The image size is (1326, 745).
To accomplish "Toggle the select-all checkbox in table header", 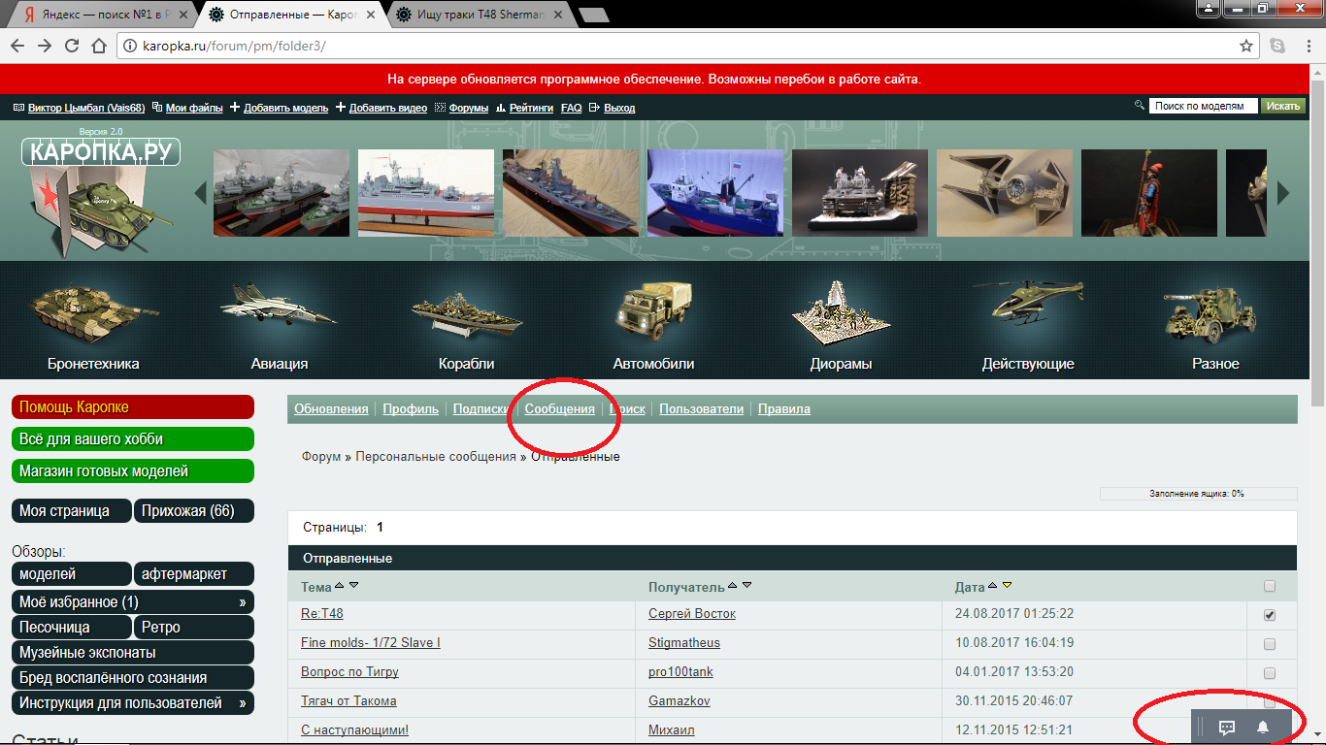I will tap(1270, 586).
